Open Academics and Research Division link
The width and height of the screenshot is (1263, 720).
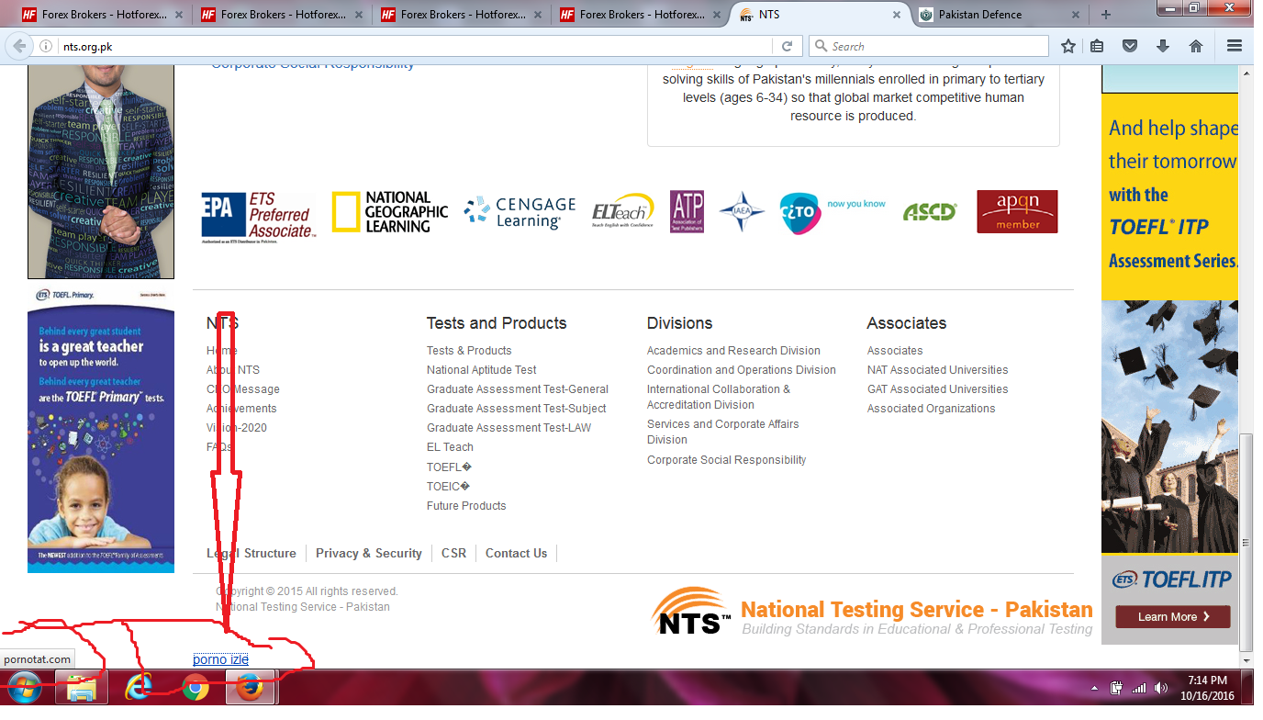click(733, 351)
